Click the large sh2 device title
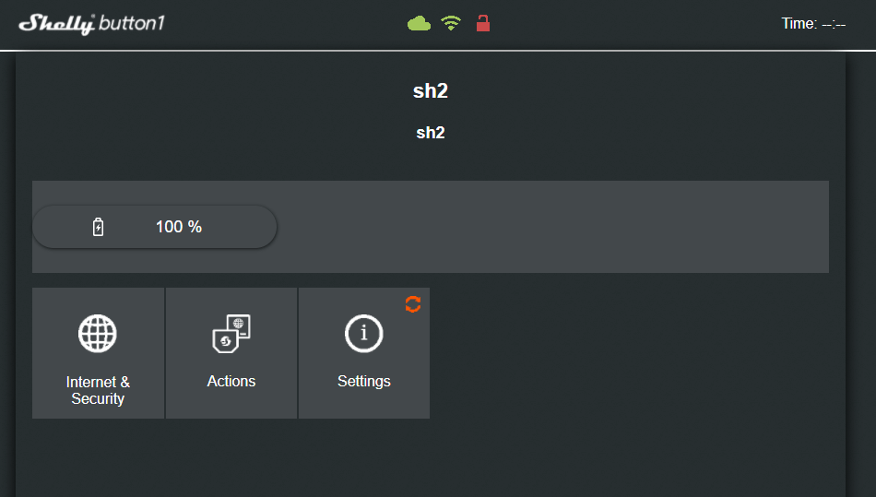The height and width of the screenshot is (497, 876). pos(431,91)
